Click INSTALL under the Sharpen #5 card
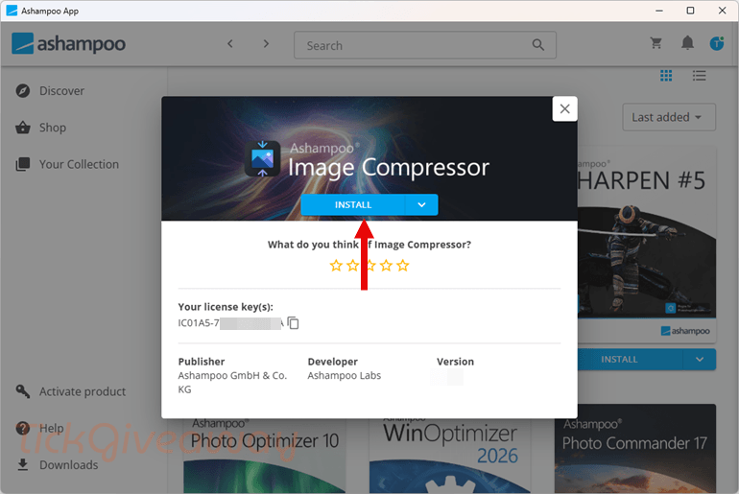This screenshot has width=739, height=494. pyautogui.click(x=630, y=360)
